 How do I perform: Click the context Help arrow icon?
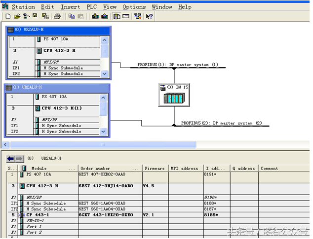pyautogui.click(x=149, y=16)
